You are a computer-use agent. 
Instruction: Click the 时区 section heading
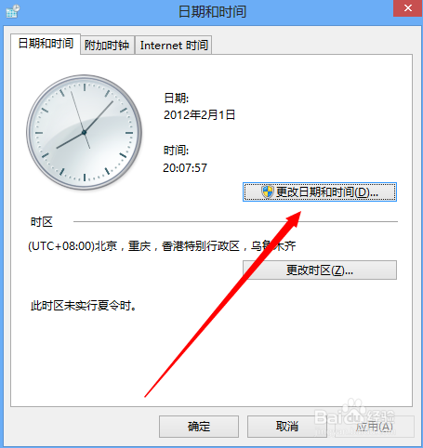(x=42, y=222)
